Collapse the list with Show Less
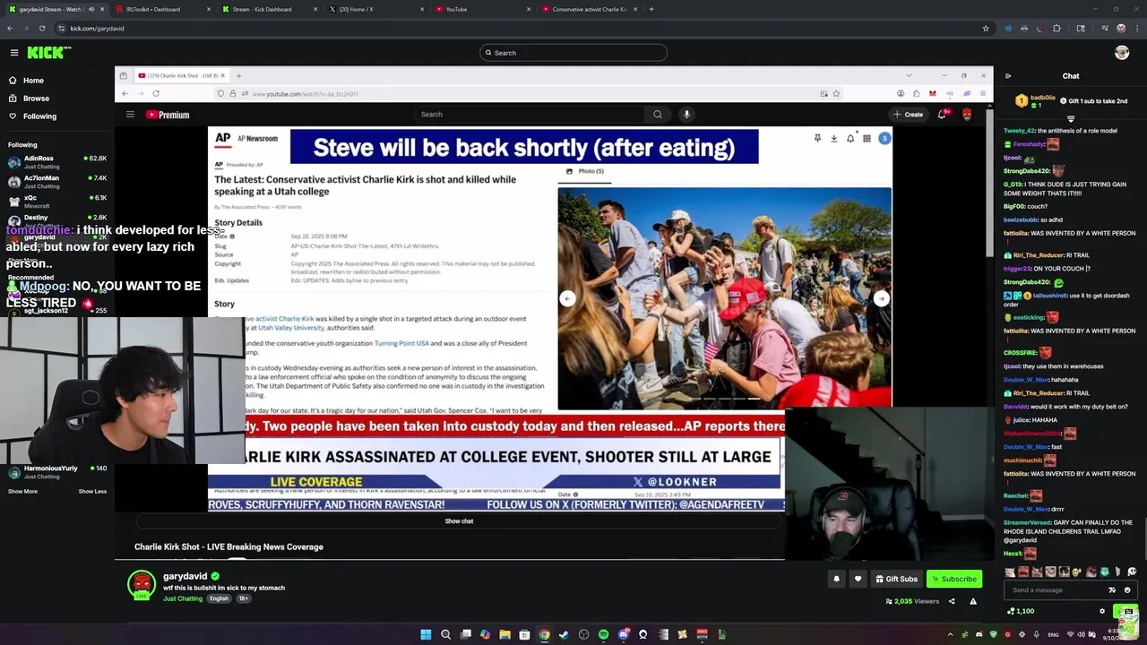The height and width of the screenshot is (645, 1147). pos(92,491)
